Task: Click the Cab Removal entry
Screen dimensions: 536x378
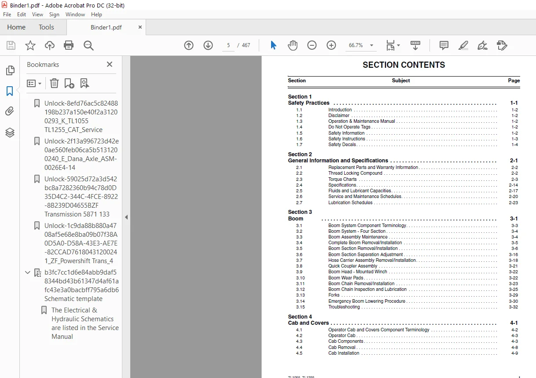Action: pos(342,347)
